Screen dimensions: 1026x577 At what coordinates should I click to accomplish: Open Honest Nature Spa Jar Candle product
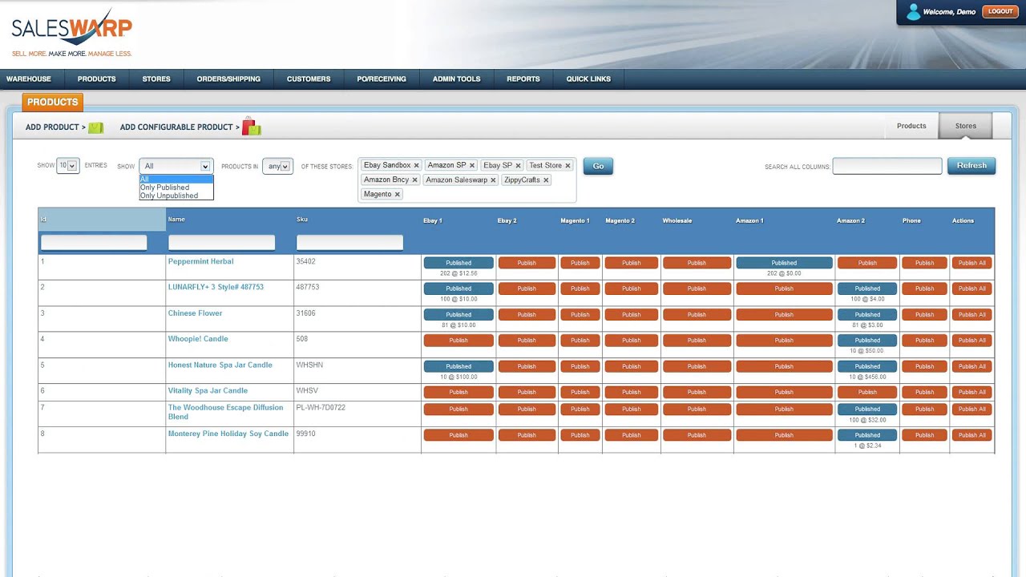220,365
